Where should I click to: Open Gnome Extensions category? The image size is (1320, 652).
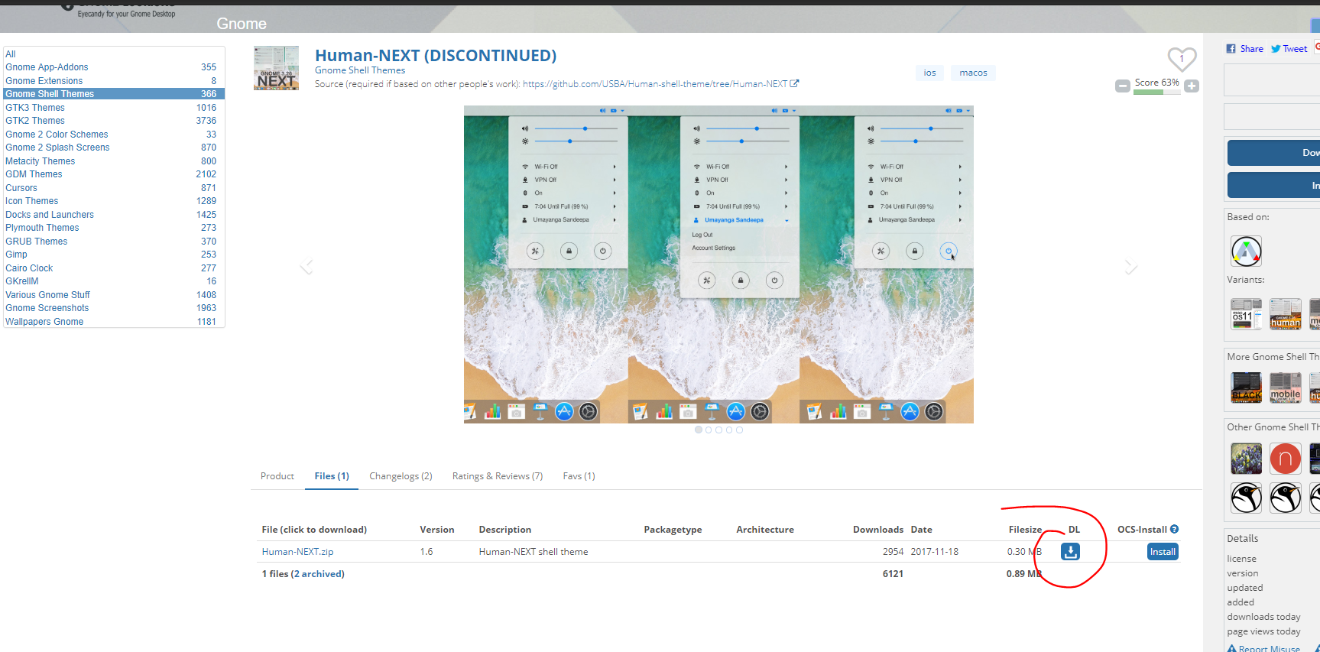tap(44, 80)
